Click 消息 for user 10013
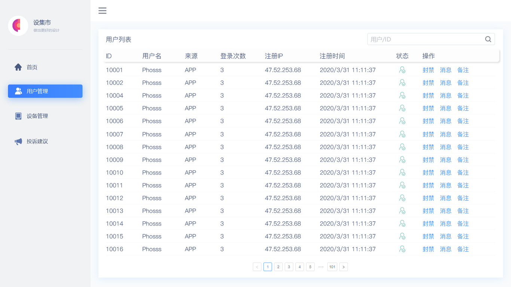The height and width of the screenshot is (287, 511). 446,211
